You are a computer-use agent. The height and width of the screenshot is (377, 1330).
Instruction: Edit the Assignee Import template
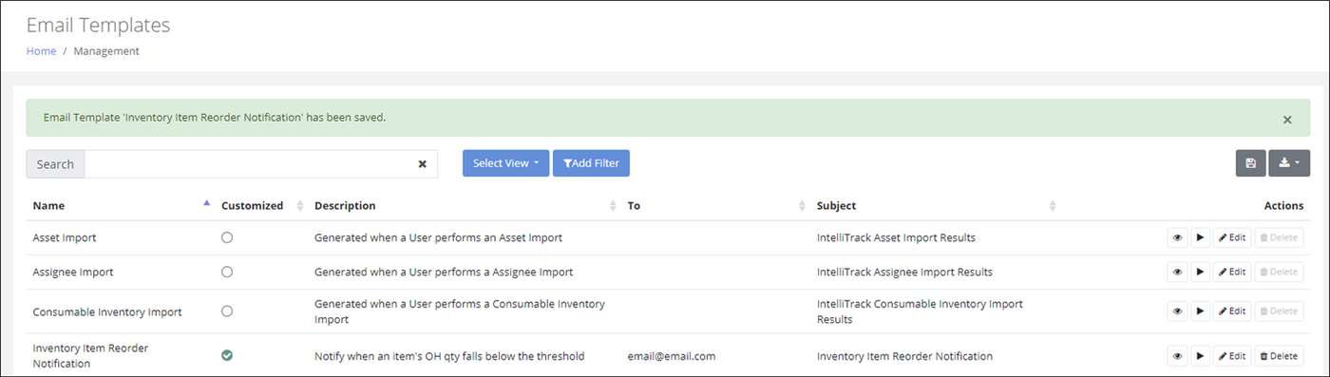(x=1232, y=272)
